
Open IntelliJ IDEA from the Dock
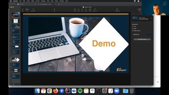click(x=68, y=91)
